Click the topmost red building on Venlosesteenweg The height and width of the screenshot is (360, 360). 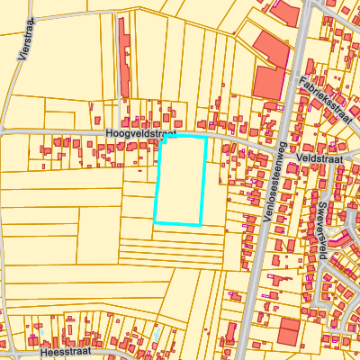pos(284,13)
